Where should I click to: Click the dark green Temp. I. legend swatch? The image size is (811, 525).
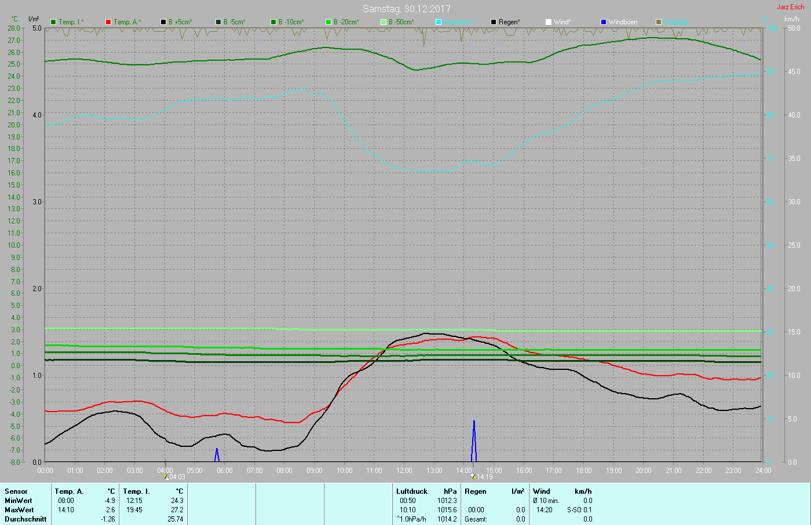53,22
